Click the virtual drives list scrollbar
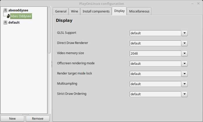The height and width of the screenshot is (122, 203). click(x=49, y=30)
